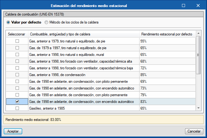
Task: Select text 'Gas, anterior a 1979, tiro natural o equilibrado, de pie'
Action: (67, 41)
